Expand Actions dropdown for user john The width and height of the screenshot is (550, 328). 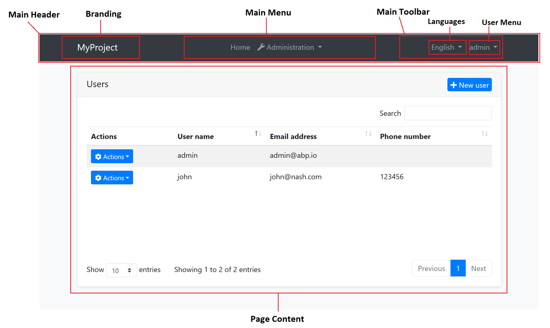pyautogui.click(x=112, y=177)
